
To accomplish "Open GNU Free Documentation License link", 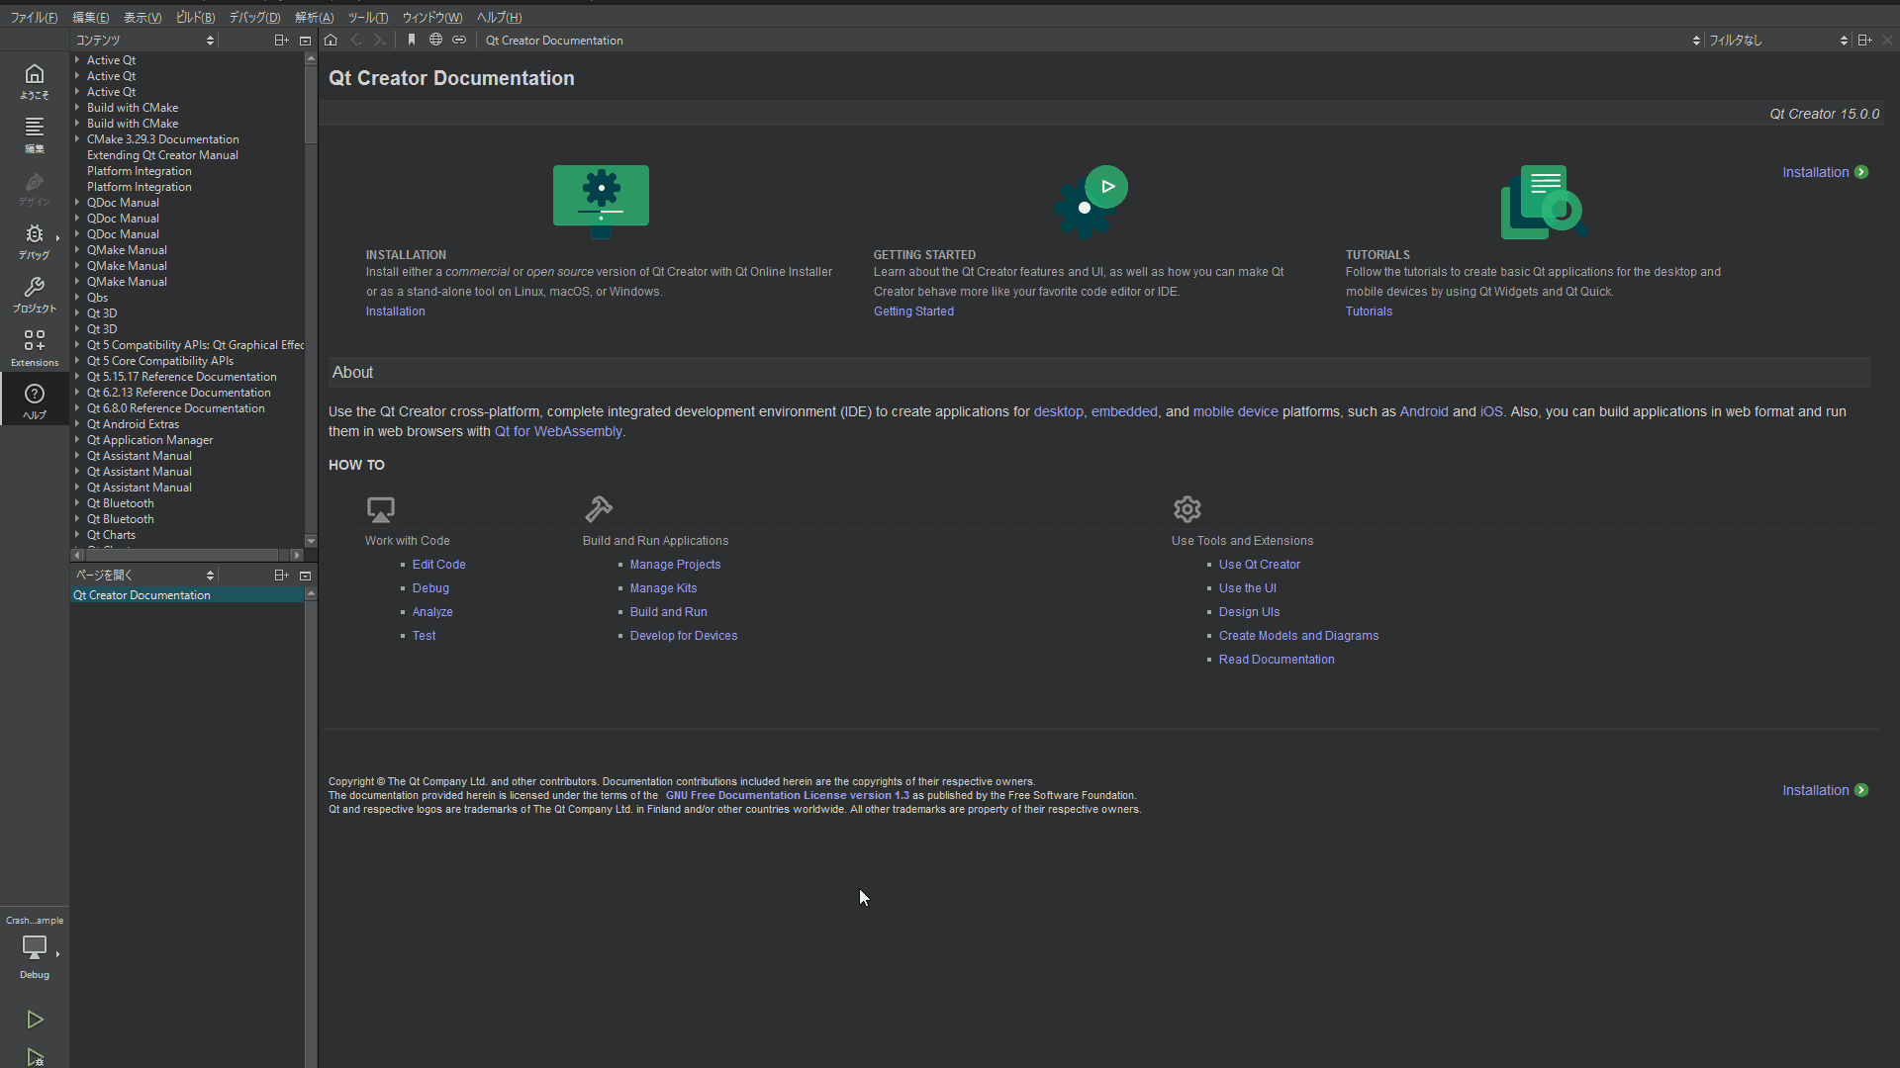I will click(787, 796).
